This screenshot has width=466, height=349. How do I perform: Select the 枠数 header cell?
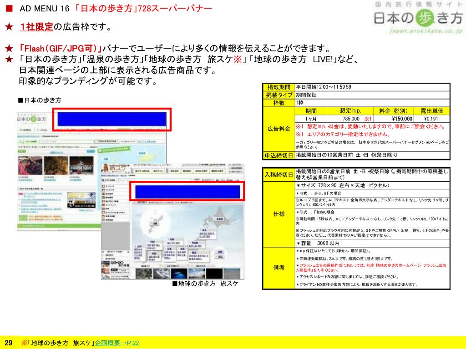[x=279, y=103]
